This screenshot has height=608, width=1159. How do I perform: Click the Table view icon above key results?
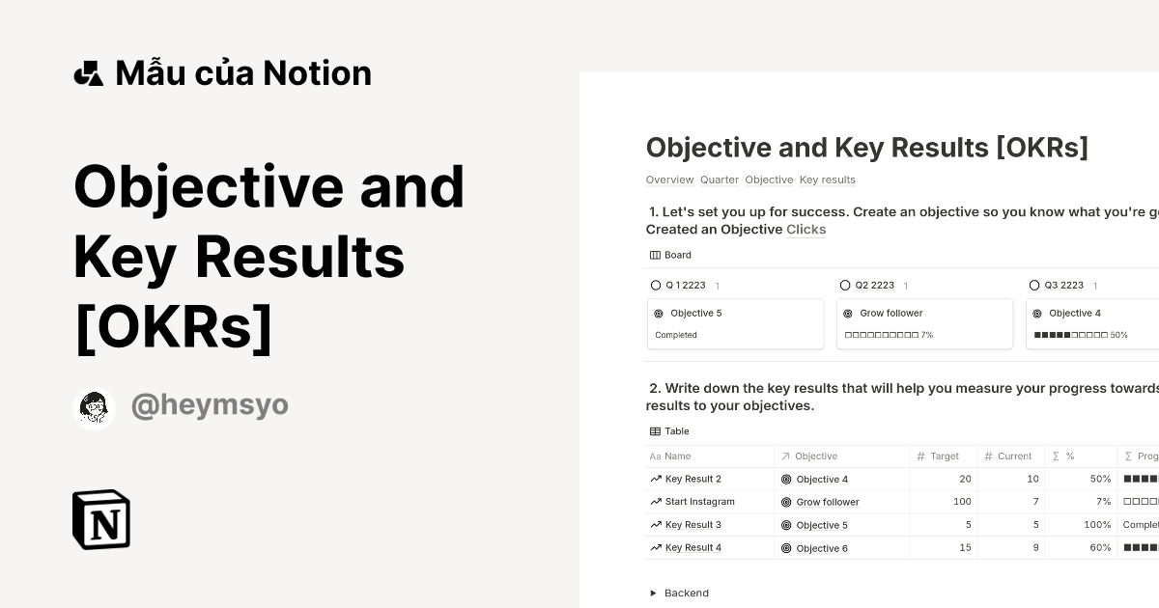(655, 430)
